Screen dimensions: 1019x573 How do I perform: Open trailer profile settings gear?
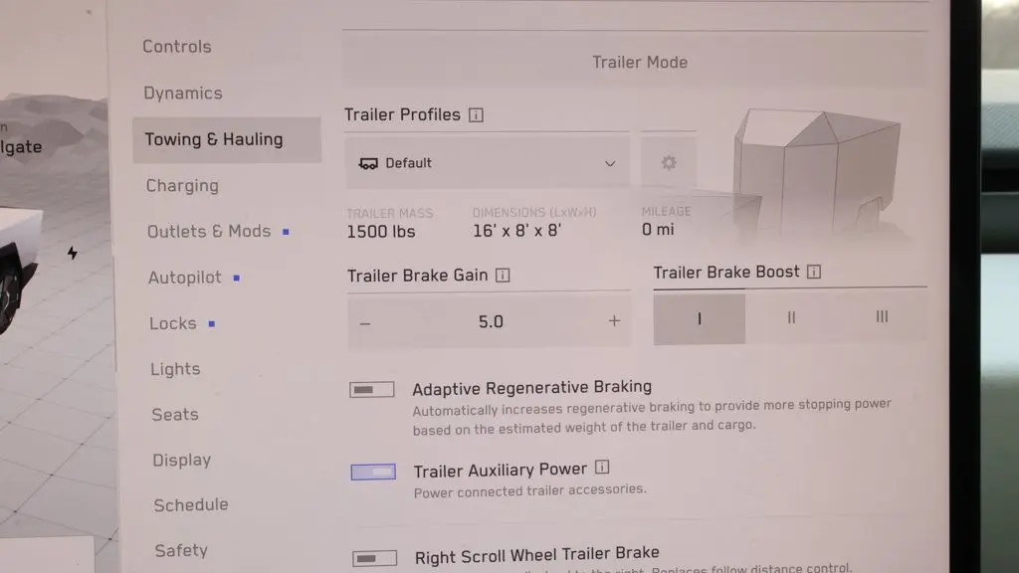pyautogui.click(x=669, y=162)
